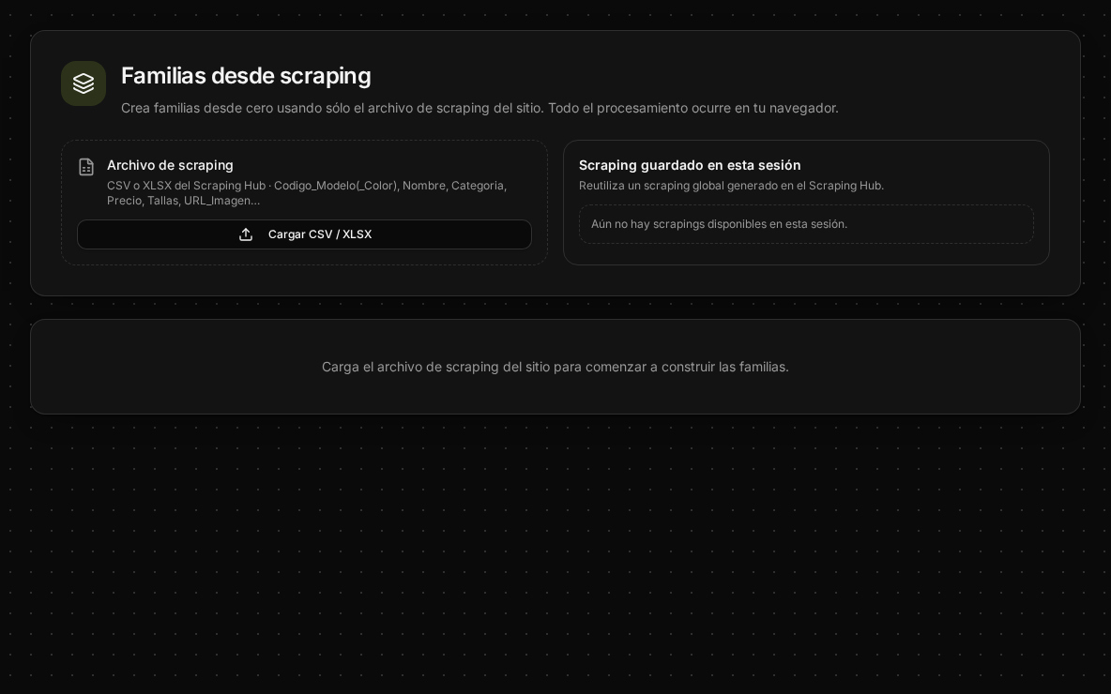Select the "Familias desde scraping" page heading
Viewport: 1111px width, 694px height.
246,76
